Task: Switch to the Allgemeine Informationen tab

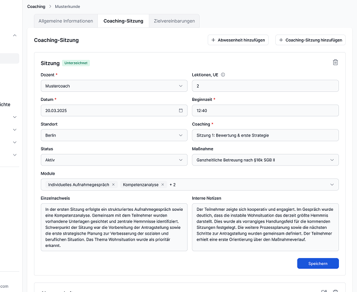Action: pyautogui.click(x=66, y=21)
